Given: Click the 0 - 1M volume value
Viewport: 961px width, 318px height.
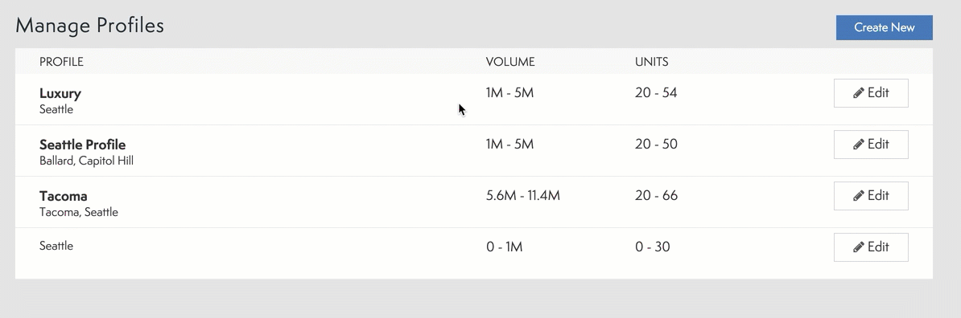Looking at the screenshot, I should [504, 247].
